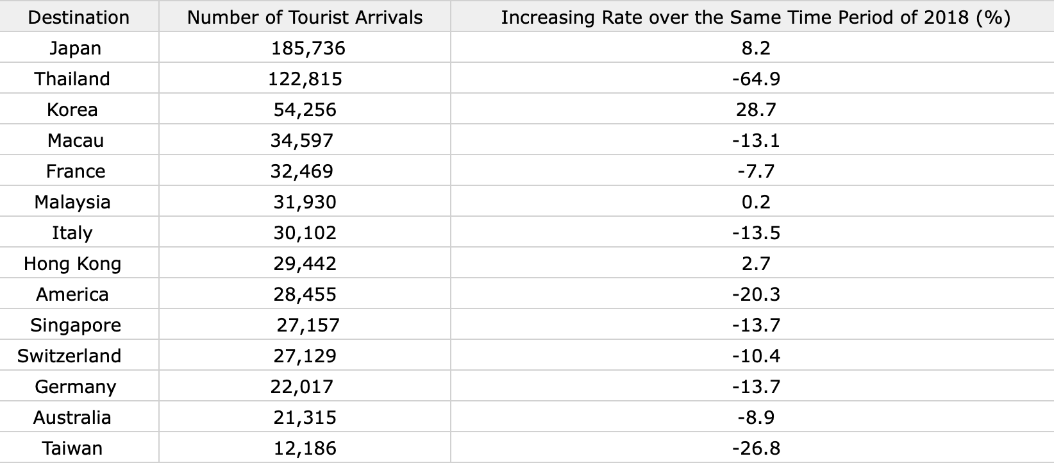Select the Destination column header
The height and width of the screenshot is (463, 1054).
(79, 17)
